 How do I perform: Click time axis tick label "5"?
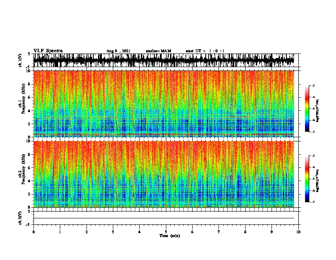pyautogui.click(x=166, y=232)
